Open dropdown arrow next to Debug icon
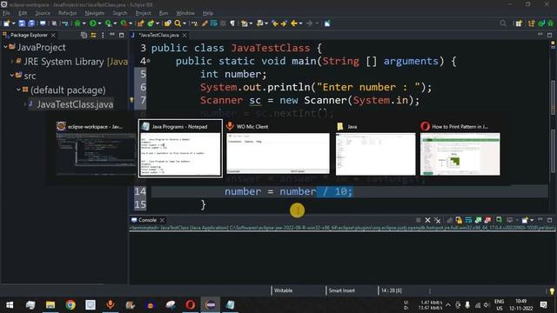 [x=84, y=23]
